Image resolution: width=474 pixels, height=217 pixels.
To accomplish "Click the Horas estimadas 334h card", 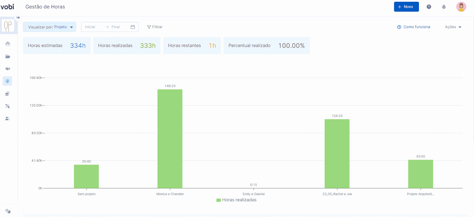I will tap(57, 46).
